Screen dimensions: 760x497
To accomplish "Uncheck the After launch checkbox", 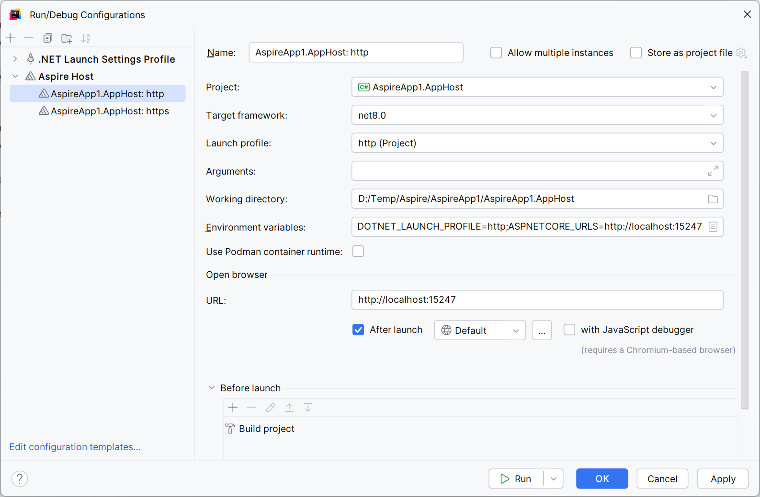I will [358, 330].
